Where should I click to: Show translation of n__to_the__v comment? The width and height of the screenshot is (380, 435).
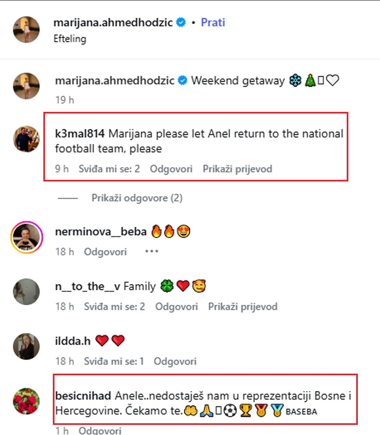243,307
